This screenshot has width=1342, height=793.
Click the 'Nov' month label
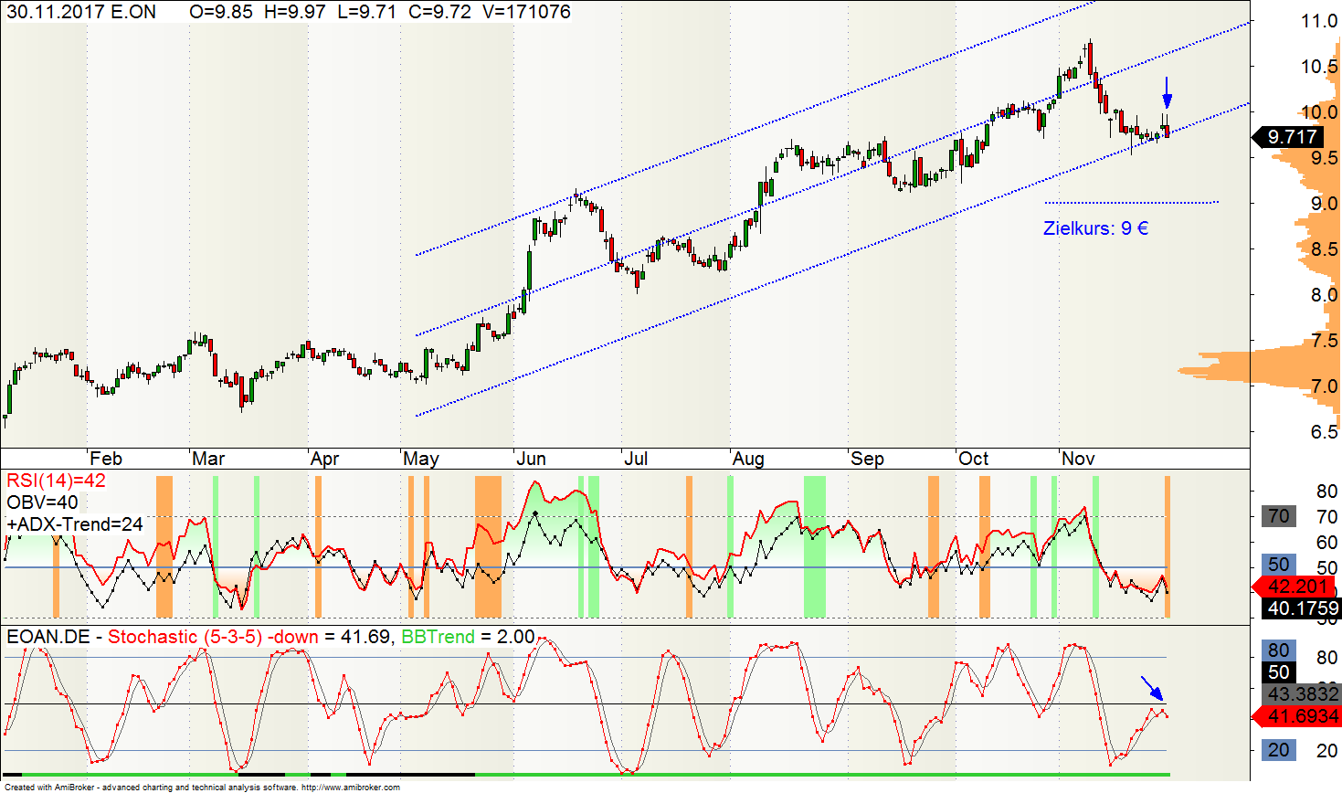(x=1078, y=459)
